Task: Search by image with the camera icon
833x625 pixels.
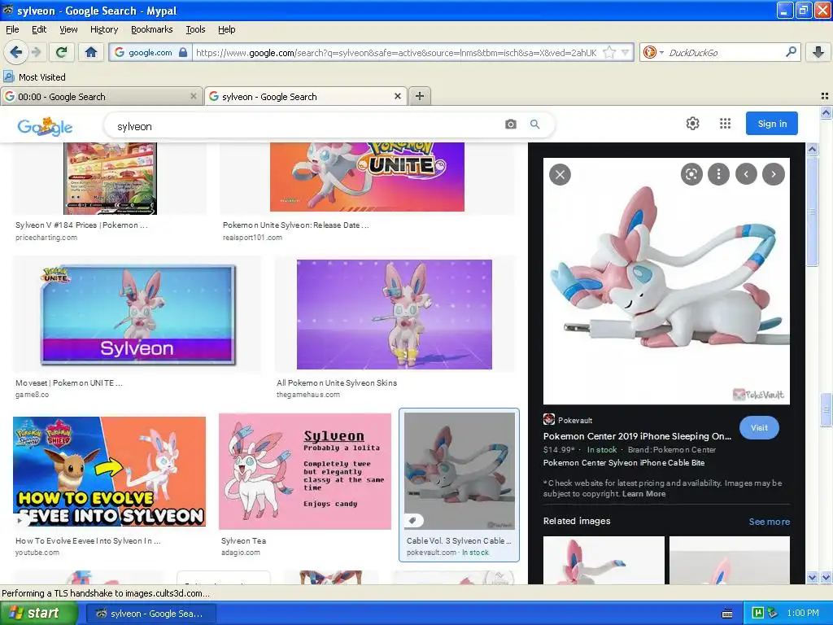Action: tap(511, 125)
